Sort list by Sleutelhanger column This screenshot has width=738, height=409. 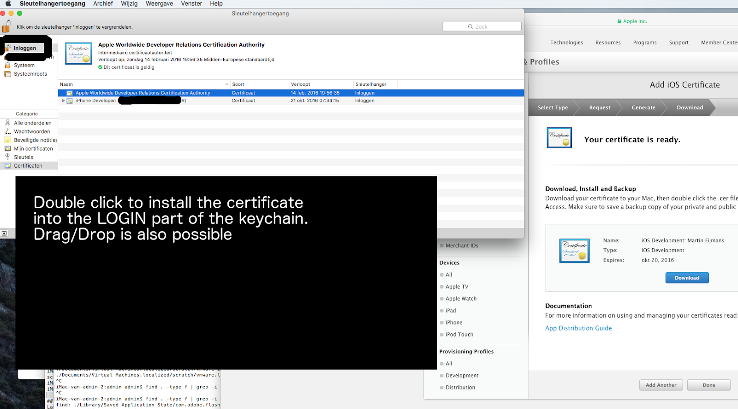pyautogui.click(x=375, y=84)
